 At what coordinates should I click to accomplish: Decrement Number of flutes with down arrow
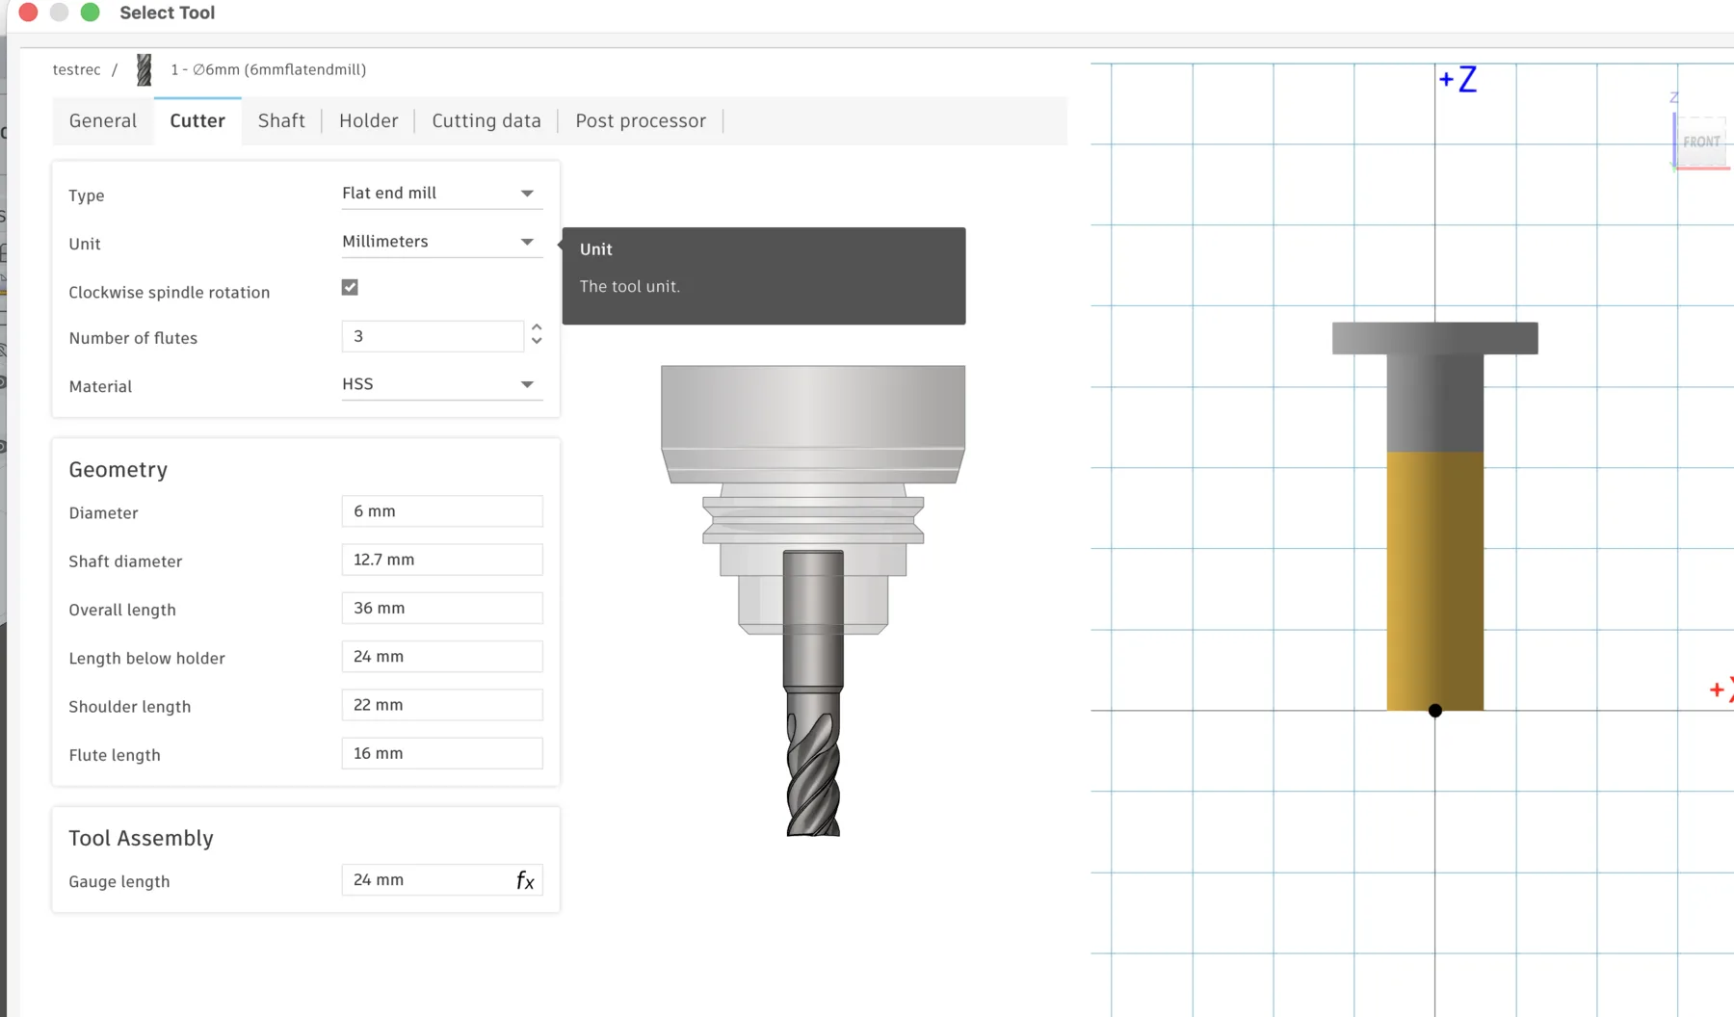coord(537,342)
